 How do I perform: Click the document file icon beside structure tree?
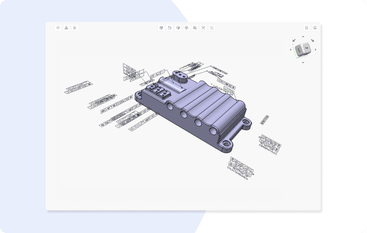click(x=75, y=27)
